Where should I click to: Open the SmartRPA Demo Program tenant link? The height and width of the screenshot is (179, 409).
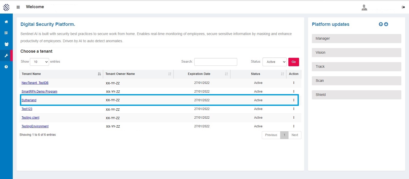coord(39,92)
